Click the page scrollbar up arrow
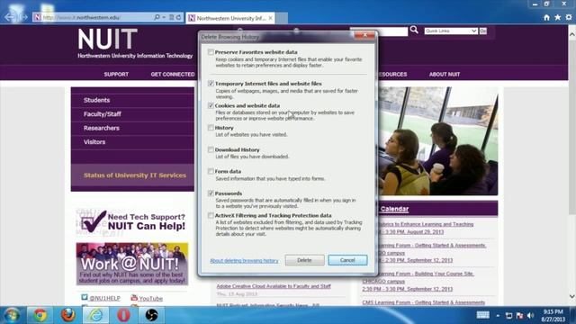The height and width of the screenshot is (324, 576). 572,34
